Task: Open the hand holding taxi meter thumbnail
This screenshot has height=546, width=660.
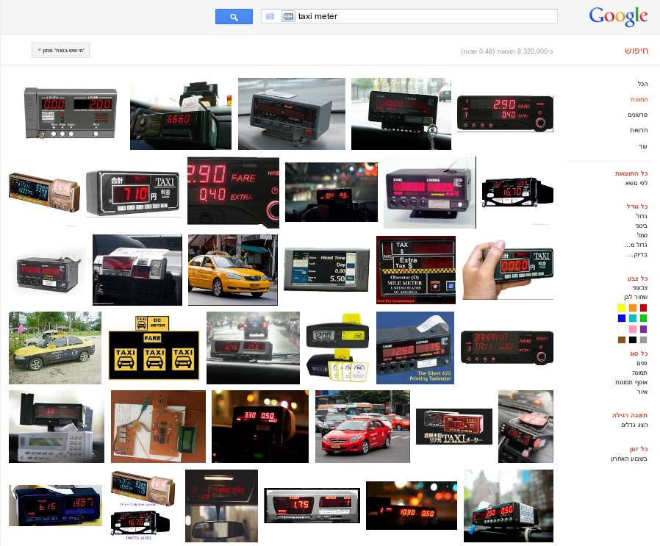Action: tap(508, 267)
